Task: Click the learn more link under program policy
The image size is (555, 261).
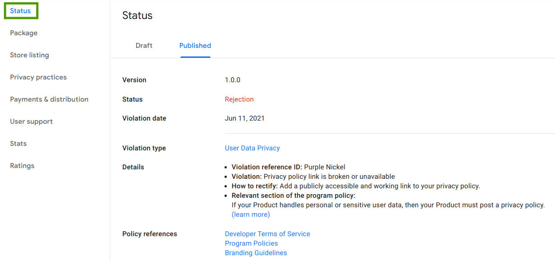Action: 250,214
